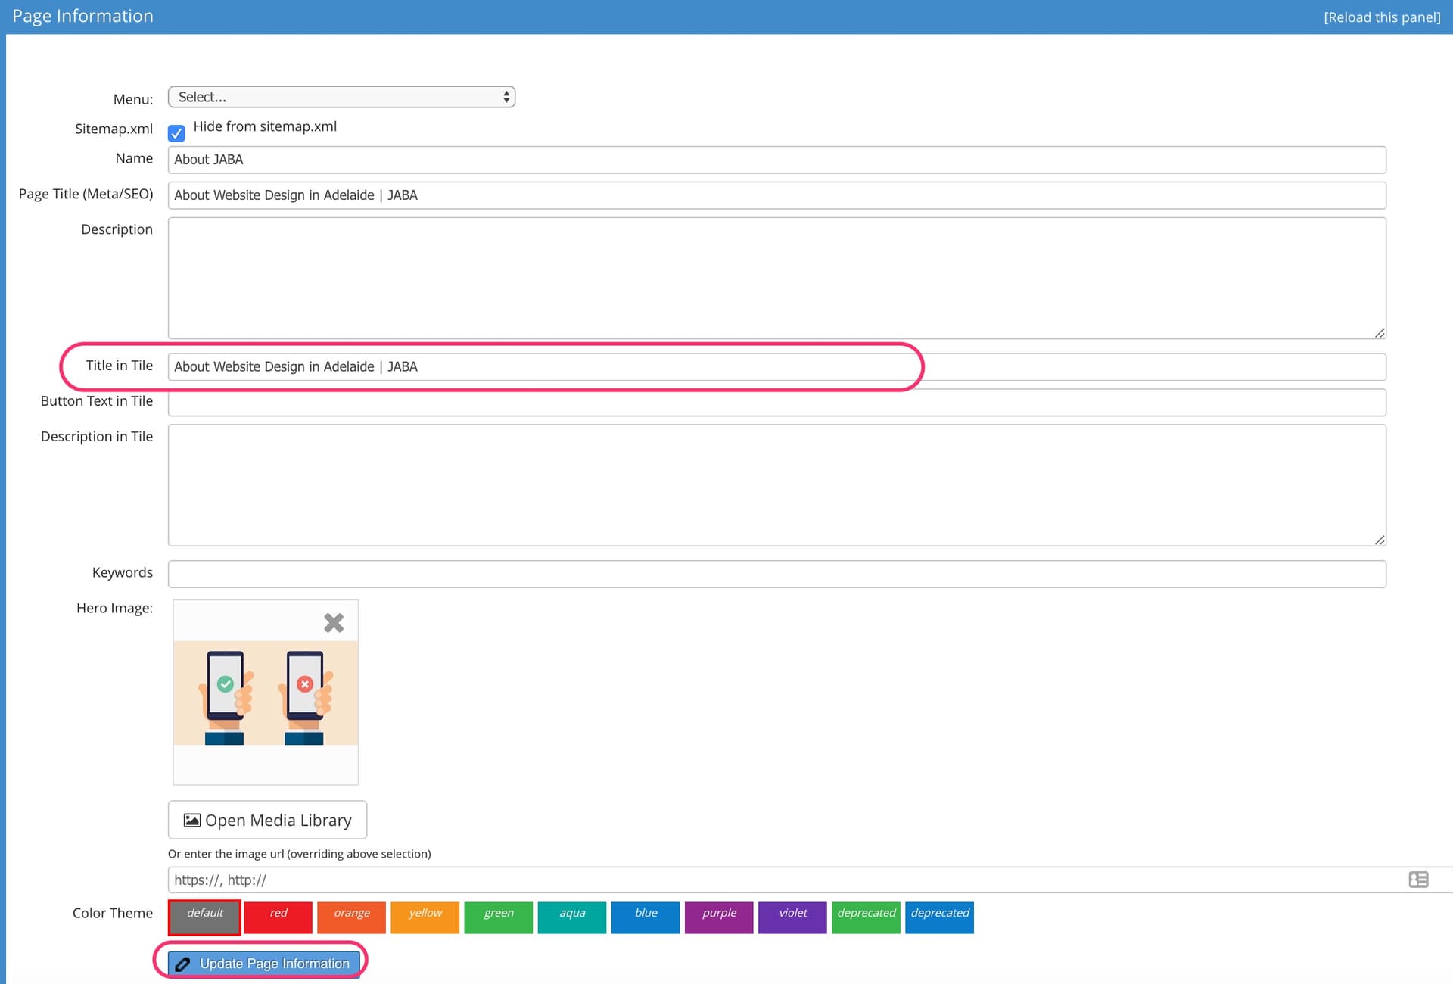Select the default color theme

(x=205, y=917)
